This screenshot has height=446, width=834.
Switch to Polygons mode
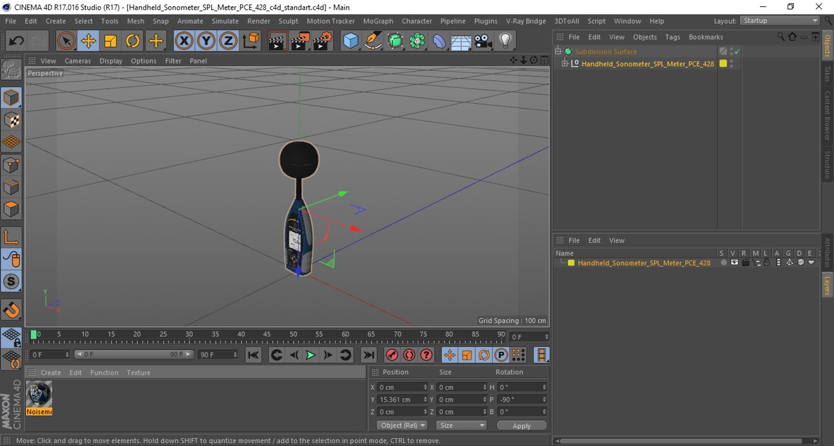point(11,210)
